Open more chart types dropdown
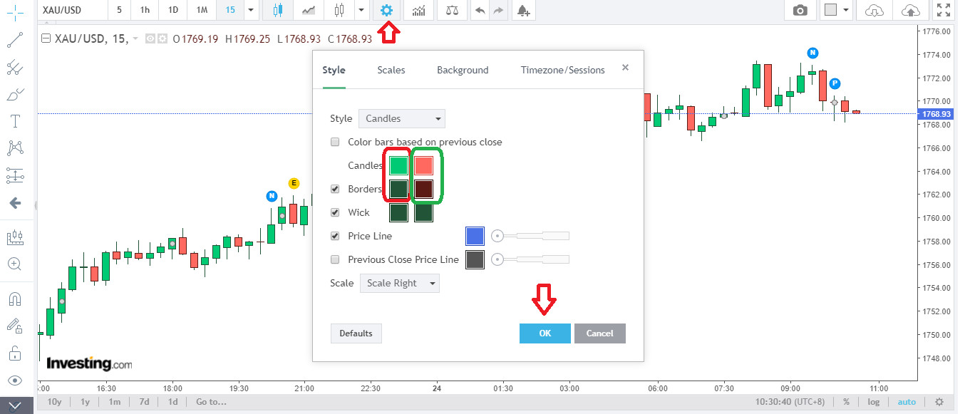This screenshot has height=414, width=970. click(x=361, y=10)
